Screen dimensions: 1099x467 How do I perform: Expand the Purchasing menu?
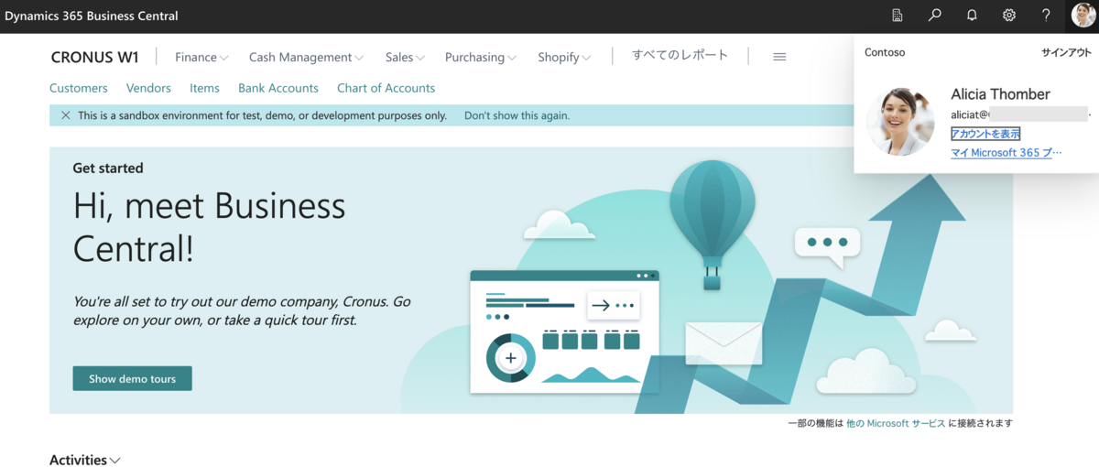coord(481,57)
